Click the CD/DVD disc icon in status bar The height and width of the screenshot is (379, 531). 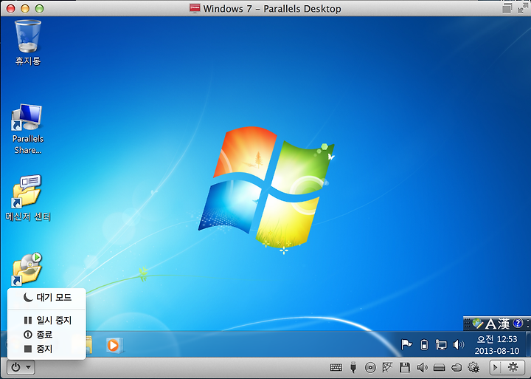[370, 367]
